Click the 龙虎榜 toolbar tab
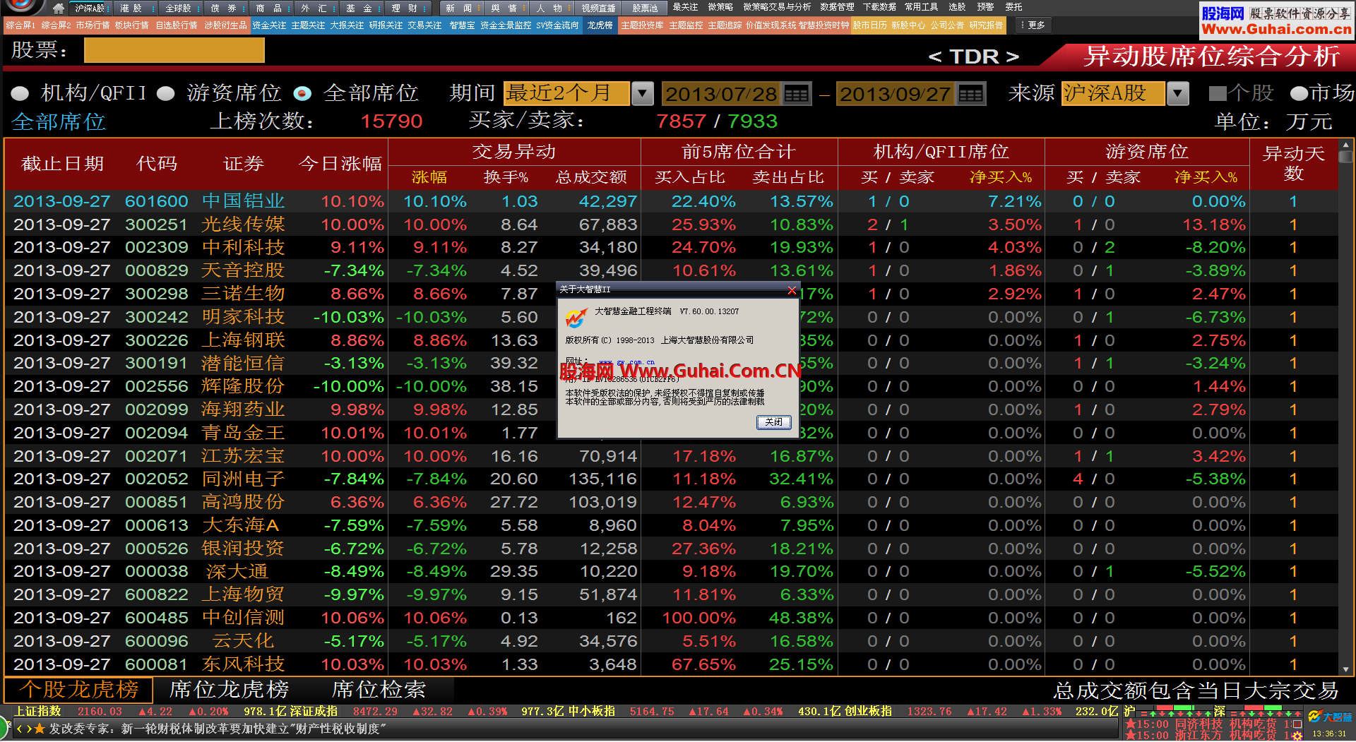This screenshot has height=742, width=1356. coord(600,25)
